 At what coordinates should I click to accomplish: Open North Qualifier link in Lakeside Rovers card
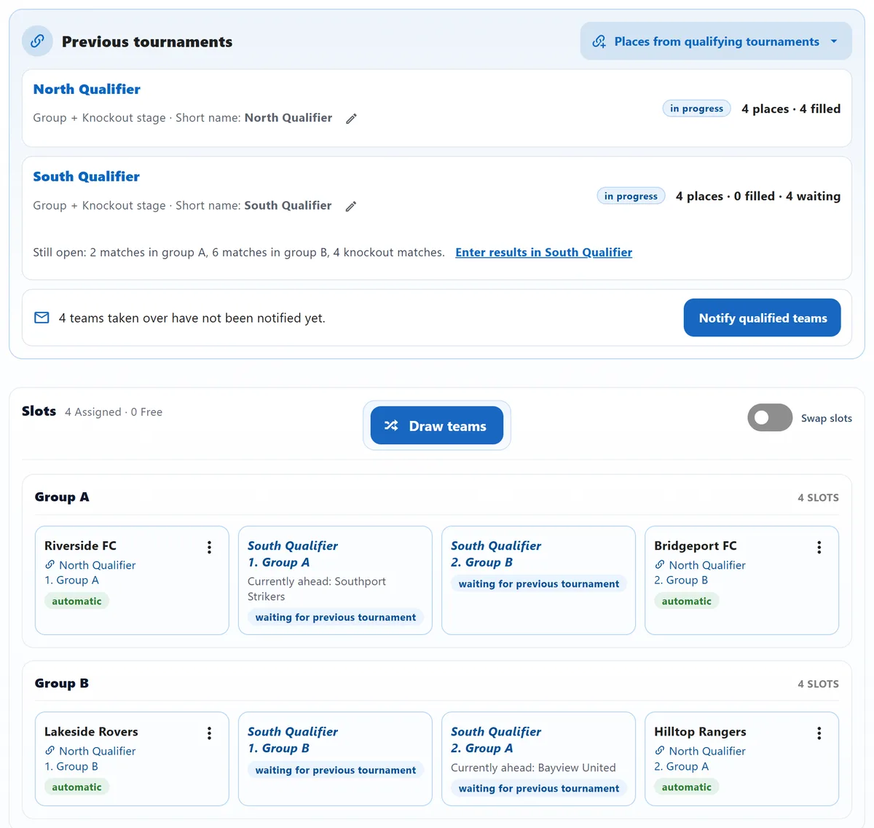click(x=98, y=751)
